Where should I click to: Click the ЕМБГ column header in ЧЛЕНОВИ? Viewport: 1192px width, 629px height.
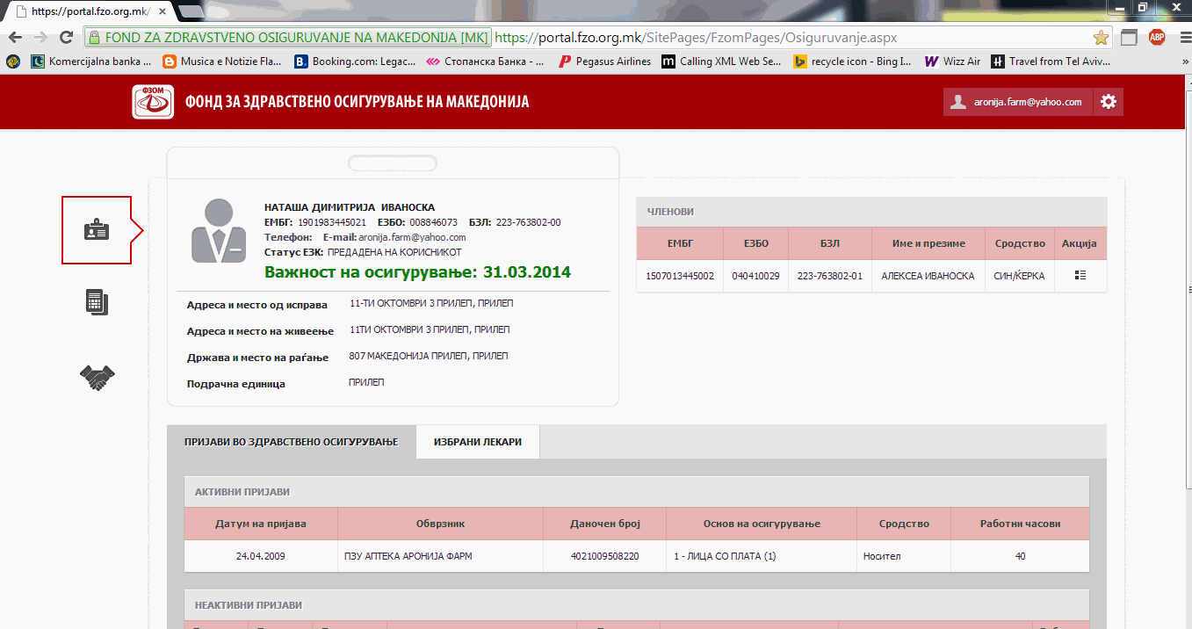[x=680, y=243]
